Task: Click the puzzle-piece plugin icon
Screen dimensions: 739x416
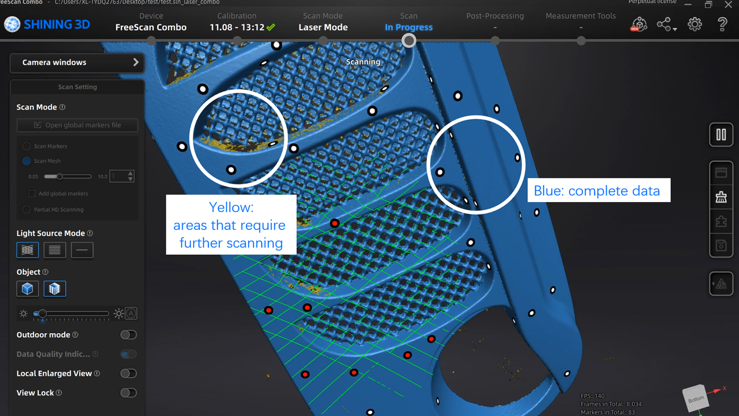Action: 721,221
